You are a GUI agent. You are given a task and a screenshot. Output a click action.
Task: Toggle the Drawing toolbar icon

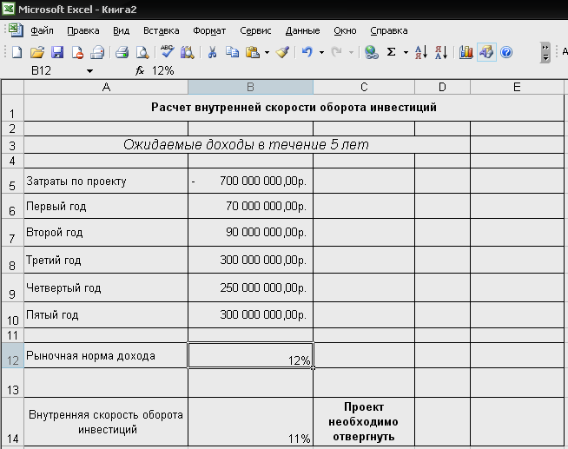click(x=486, y=52)
